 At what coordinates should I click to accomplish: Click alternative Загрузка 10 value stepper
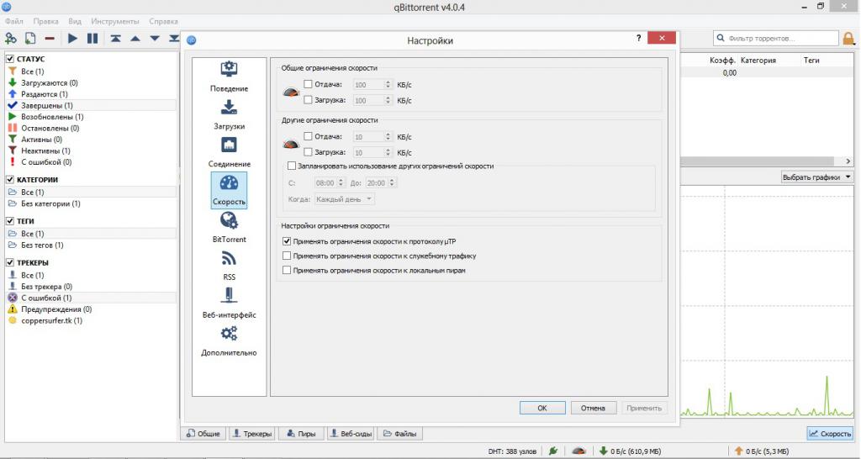tap(388, 153)
